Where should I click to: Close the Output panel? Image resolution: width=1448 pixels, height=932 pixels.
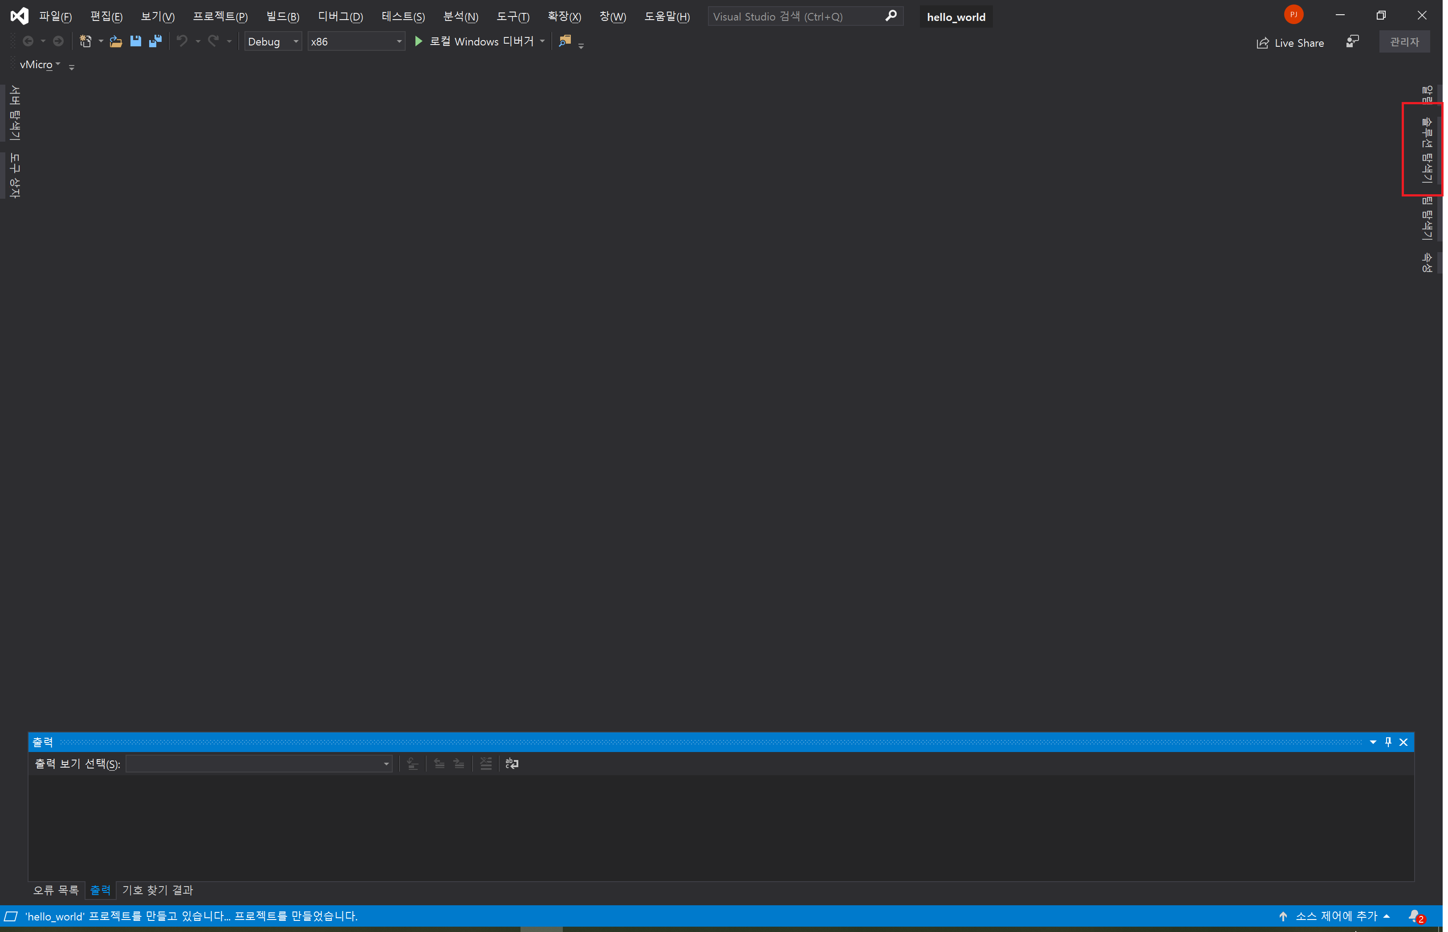[x=1403, y=742]
